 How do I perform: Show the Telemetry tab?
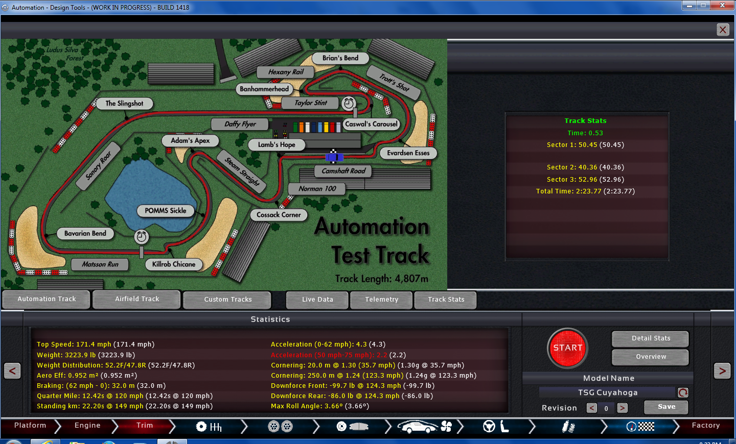click(381, 300)
